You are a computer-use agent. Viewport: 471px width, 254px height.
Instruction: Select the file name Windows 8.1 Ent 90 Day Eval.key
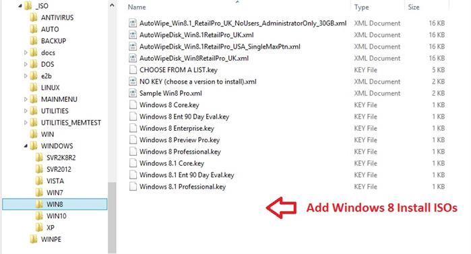tap(187, 175)
